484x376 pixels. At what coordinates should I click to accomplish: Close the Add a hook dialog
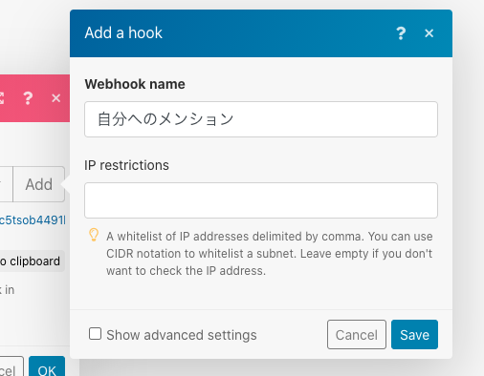429,33
